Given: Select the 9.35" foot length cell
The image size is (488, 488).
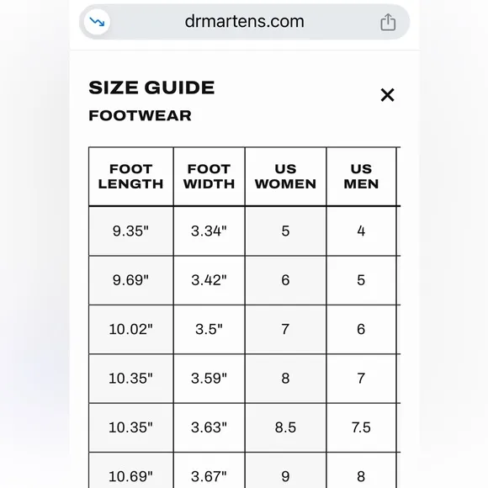Looking at the screenshot, I should pyautogui.click(x=131, y=231).
